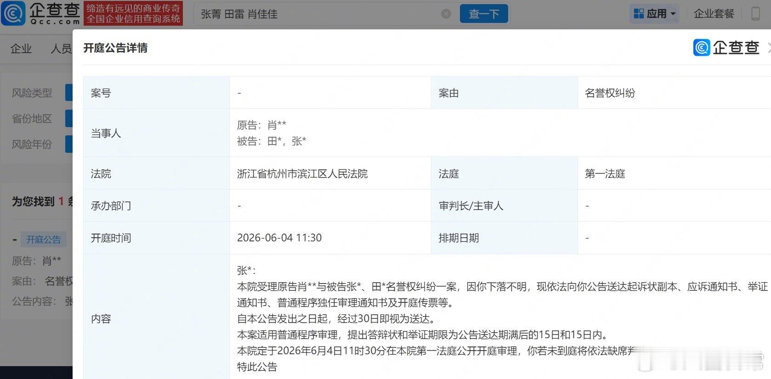Screen dimensions: 771x379
Task: Switch to the 企业 tab
Action: tap(21, 49)
